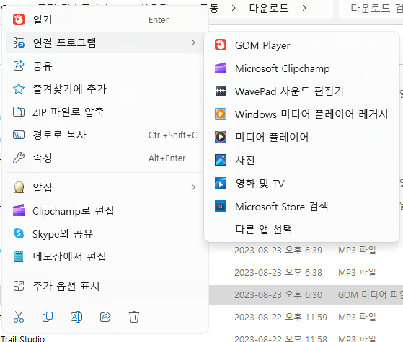
Task: Click the WavePad waveform icon
Action: tap(221, 91)
